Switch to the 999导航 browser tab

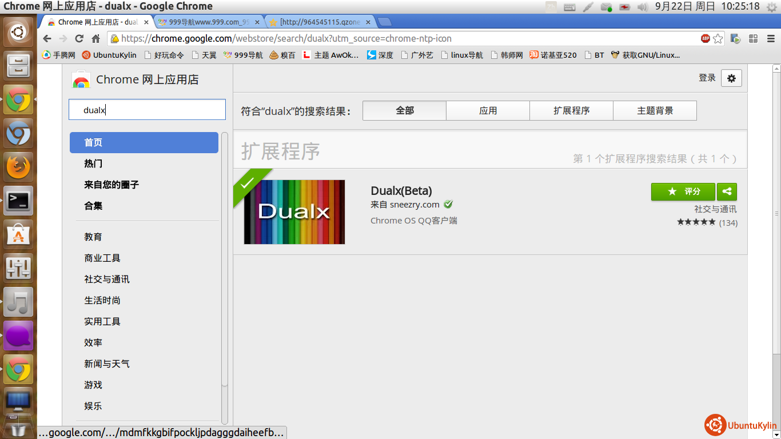click(x=209, y=22)
